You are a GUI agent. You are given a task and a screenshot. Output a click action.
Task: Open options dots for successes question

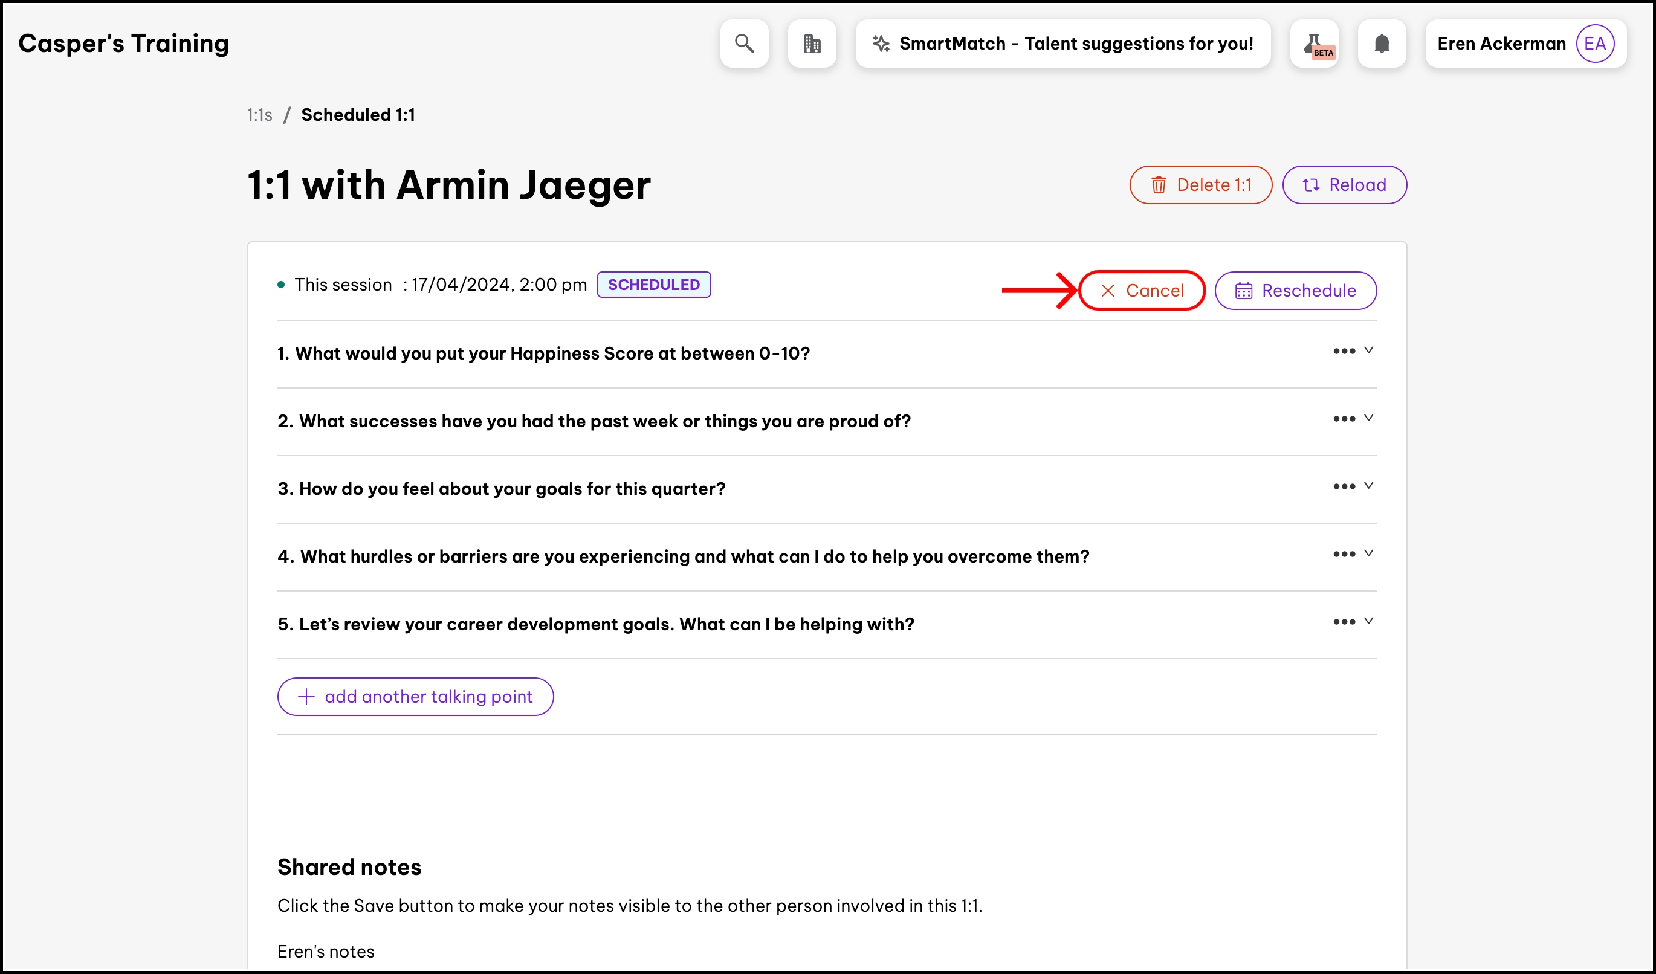coord(1343,419)
